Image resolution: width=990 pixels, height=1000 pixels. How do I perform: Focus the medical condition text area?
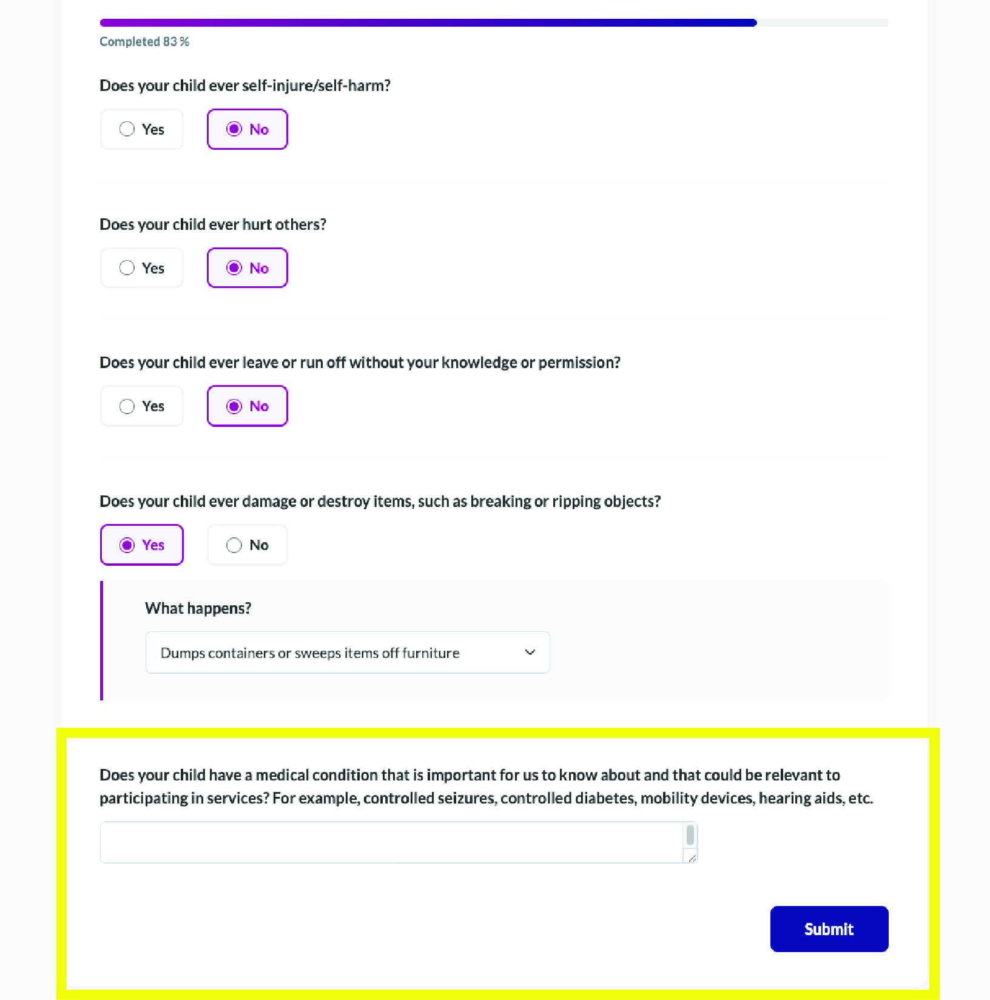click(x=399, y=842)
